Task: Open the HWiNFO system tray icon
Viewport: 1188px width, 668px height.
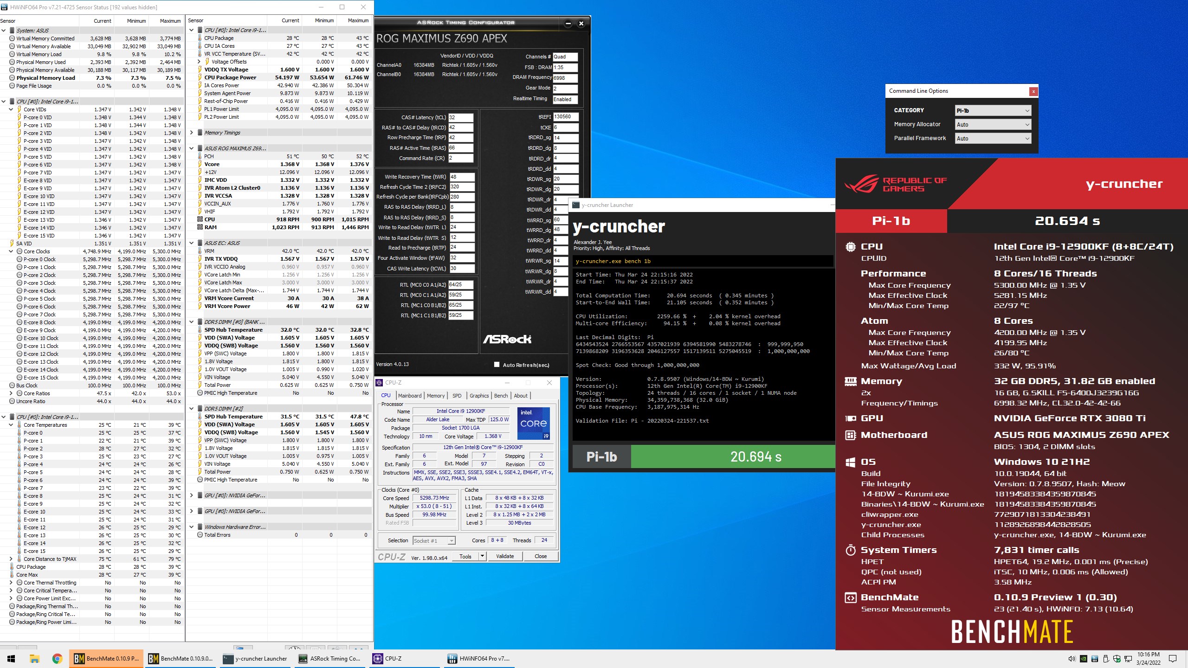Action: coord(1094,659)
